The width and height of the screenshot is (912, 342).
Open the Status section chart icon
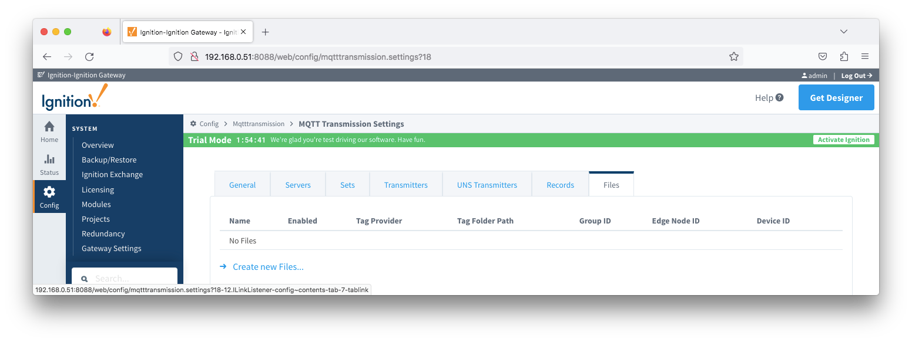(49, 159)
